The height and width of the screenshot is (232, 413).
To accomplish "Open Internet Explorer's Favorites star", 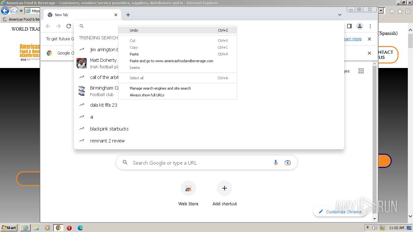I will point(400,11).
